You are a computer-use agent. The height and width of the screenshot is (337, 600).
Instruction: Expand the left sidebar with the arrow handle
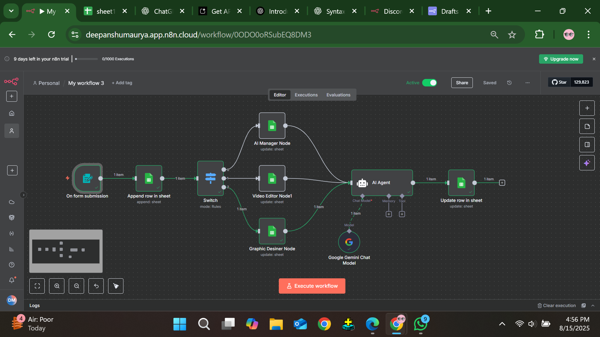23,195
